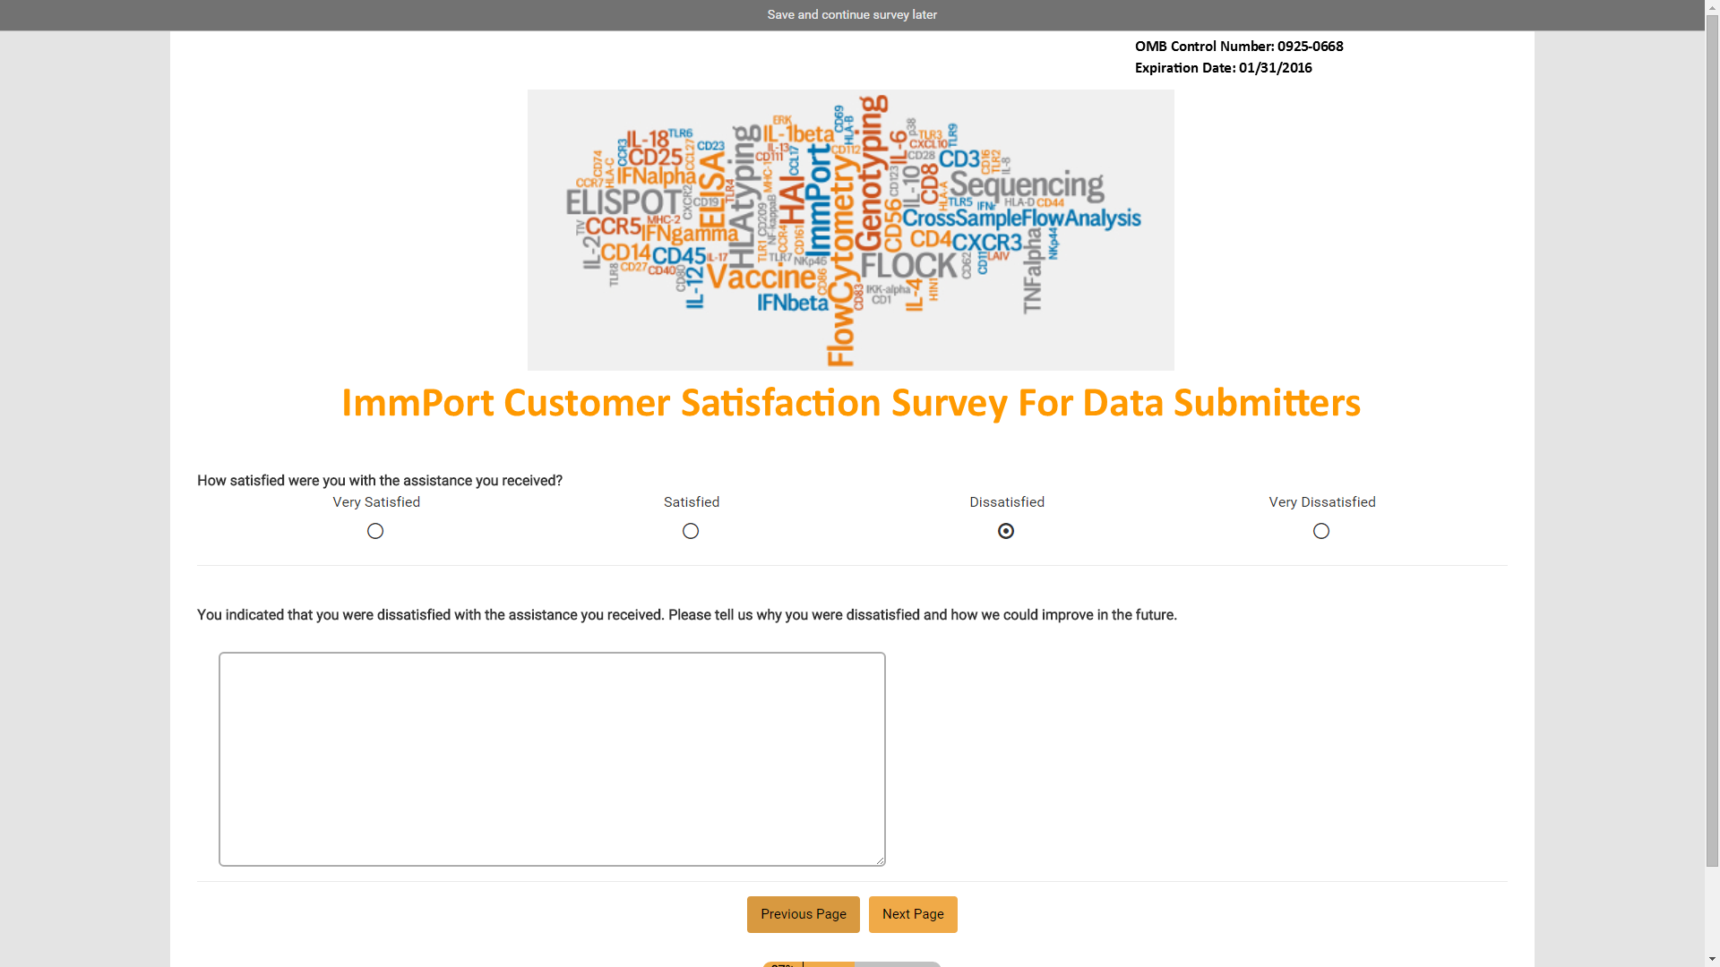Screen dimensions: 1720x967
Task: Click the Satisfied column label text
Action: pos(692,502)
